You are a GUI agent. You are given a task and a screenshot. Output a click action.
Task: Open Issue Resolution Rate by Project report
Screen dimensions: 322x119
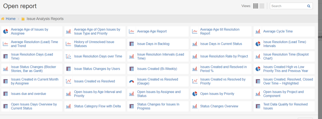tap(224, 56)
